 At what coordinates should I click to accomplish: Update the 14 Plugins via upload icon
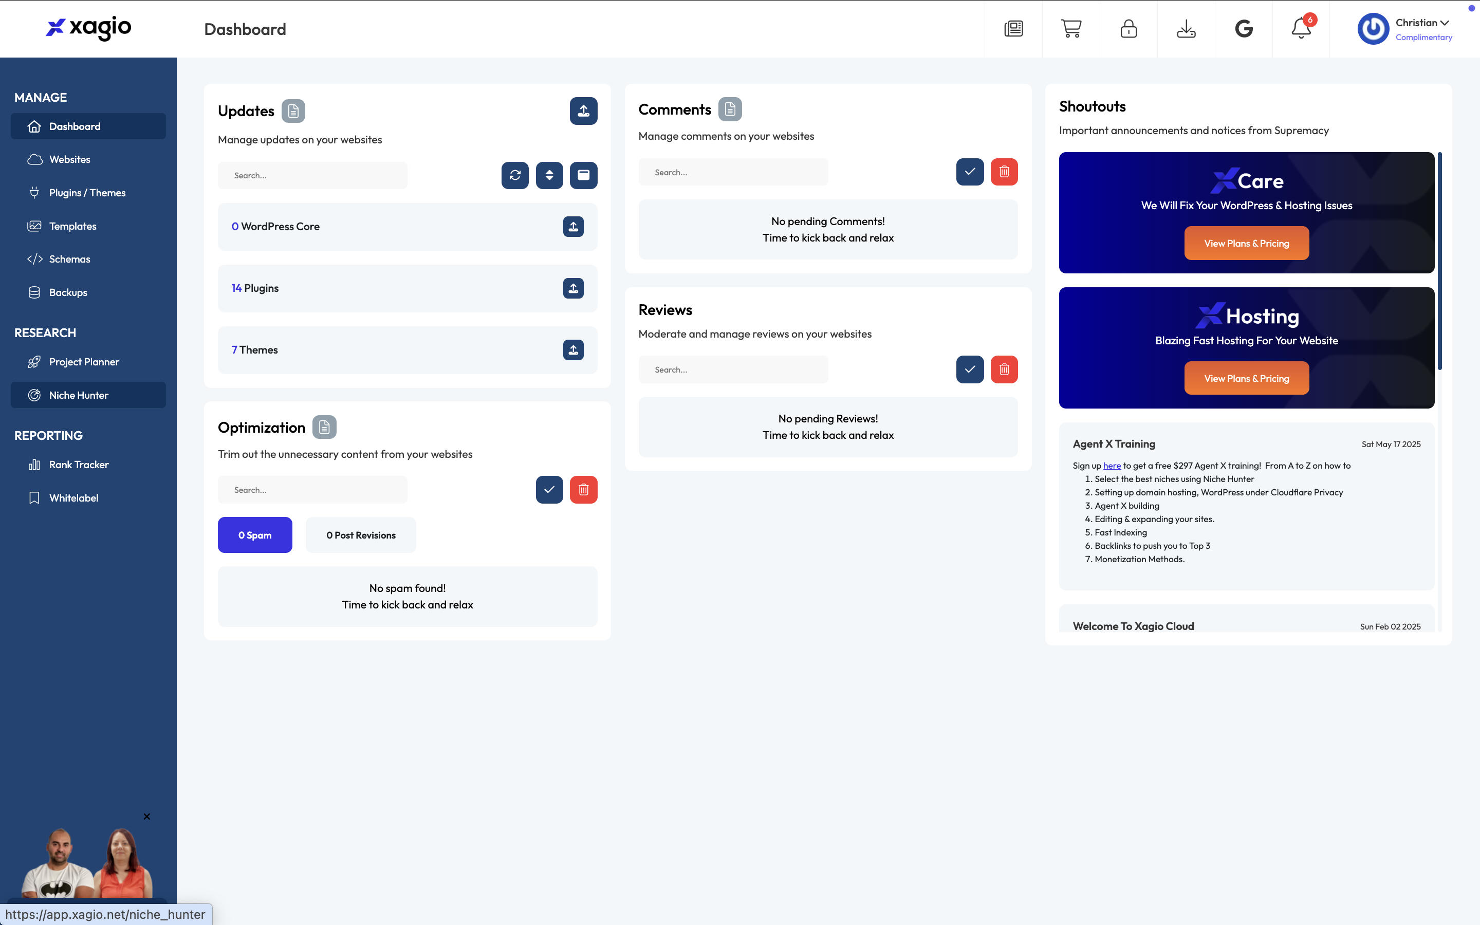click(573, 288)
